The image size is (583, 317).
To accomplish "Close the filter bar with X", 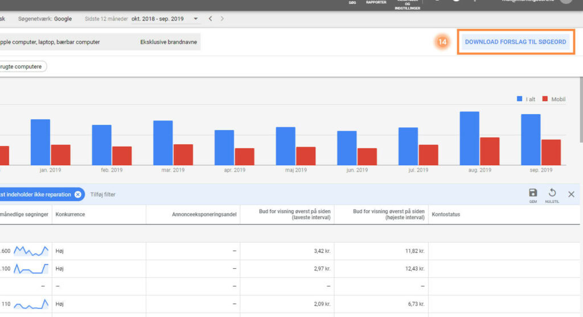I will [571, 194].
